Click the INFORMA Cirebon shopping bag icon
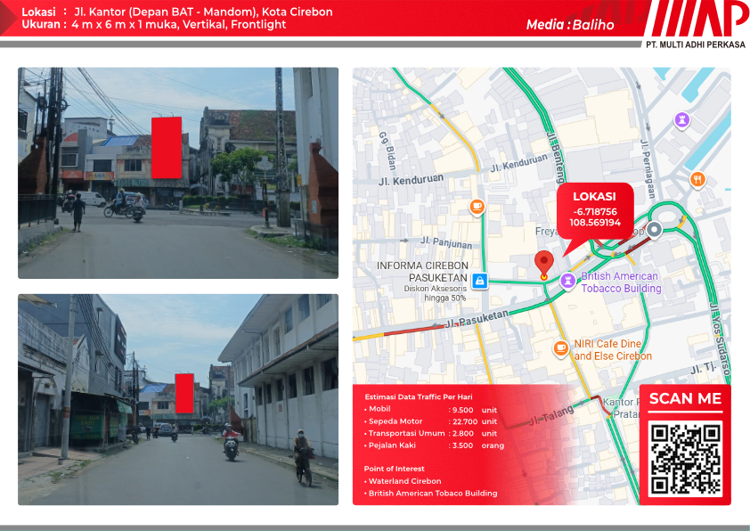The width and height of the screenshot is (750, 531). [x=479, y=281]
